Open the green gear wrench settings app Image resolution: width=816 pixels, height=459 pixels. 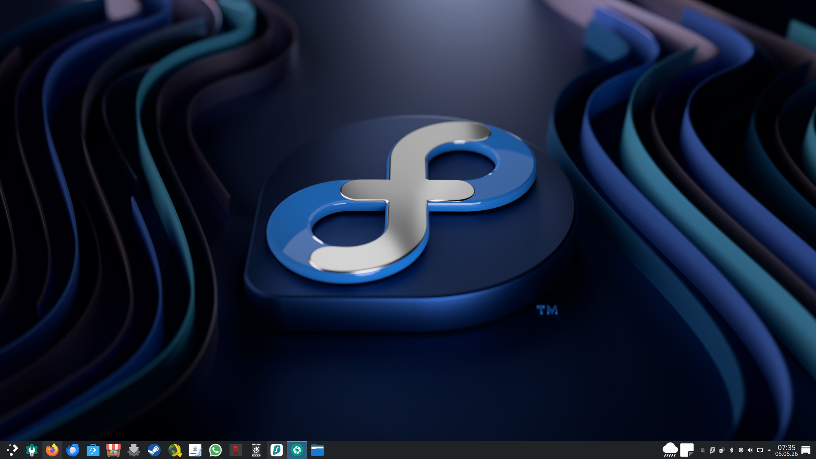tap(32, 450)
